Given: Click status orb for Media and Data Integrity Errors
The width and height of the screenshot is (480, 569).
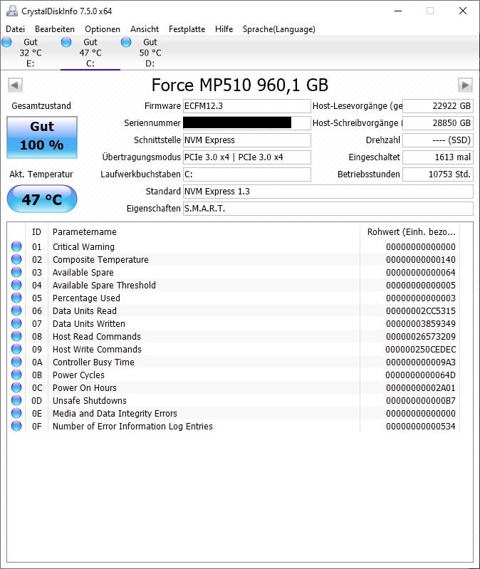Looking at the screenshot, I should tap(16, 413).
